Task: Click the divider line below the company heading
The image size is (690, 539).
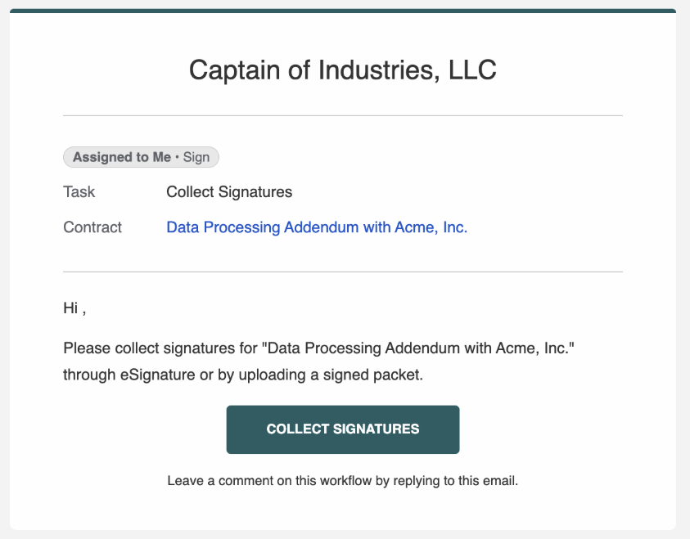Action: pyautogui.click(x=342, y=116)
